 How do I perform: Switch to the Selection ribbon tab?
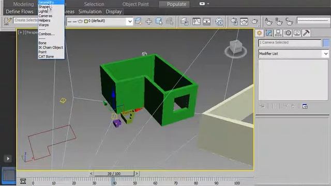tap(94, 4)
